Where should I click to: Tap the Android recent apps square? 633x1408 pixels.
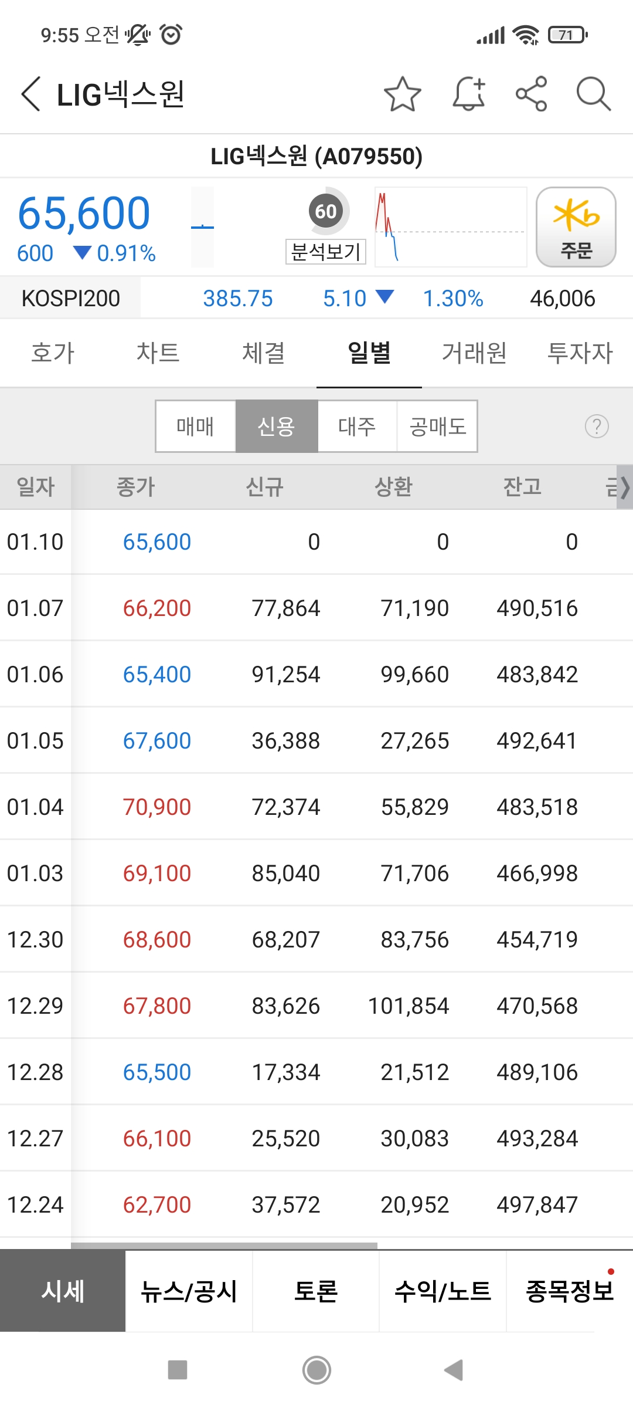click(x=178, y=1370)
